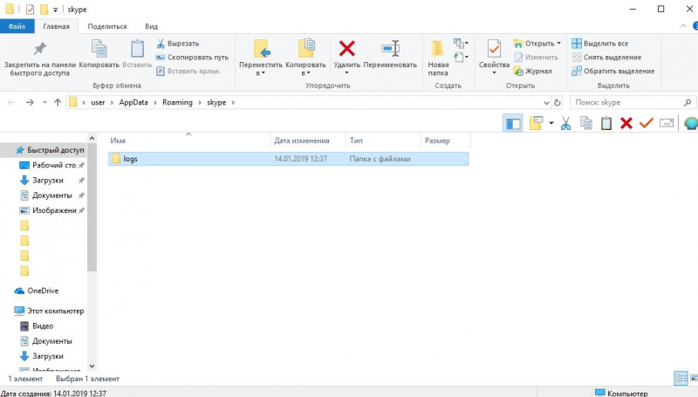This screenshot has width=698, height=397.
Task: Click Обратить выделение
Action: (613, 72)
